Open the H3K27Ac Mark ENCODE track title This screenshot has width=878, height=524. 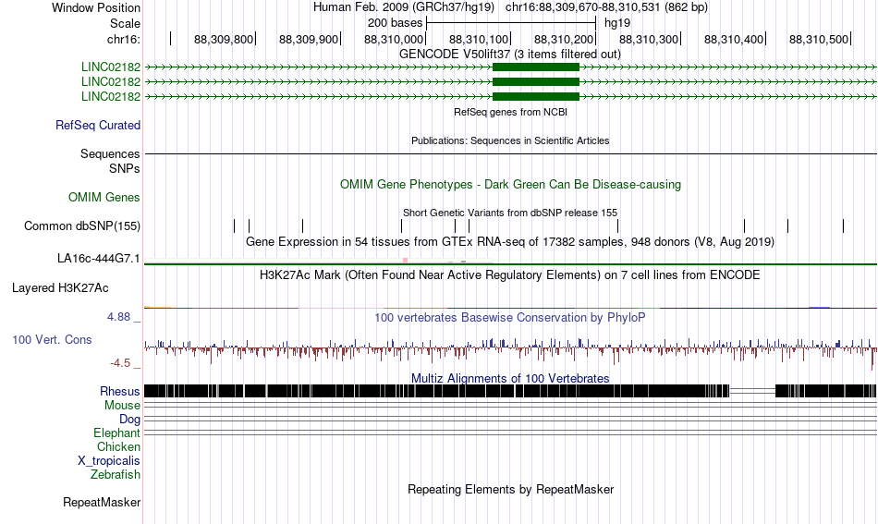coord(510,275)
